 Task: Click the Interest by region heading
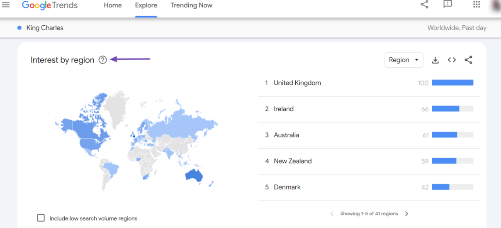click(63, 60)
